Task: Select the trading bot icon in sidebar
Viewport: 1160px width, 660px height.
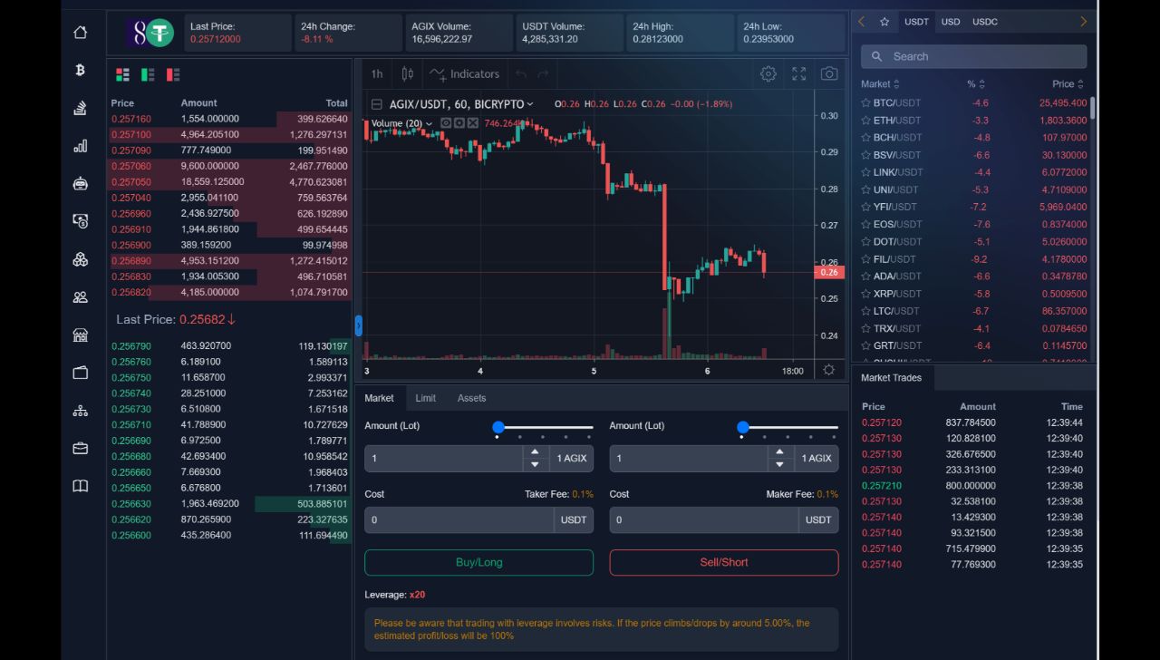Action: click(x=80, y=183)
